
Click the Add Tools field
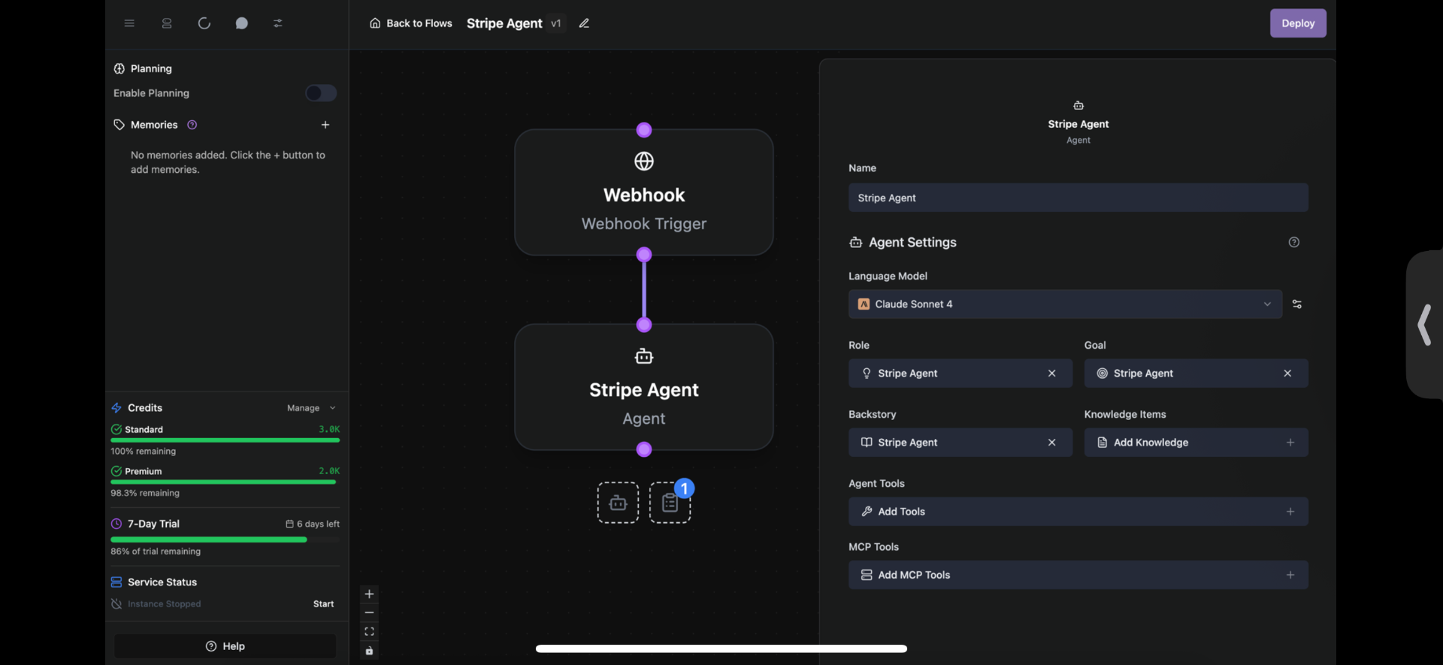pyautogui.click(x=1078, y=512)
